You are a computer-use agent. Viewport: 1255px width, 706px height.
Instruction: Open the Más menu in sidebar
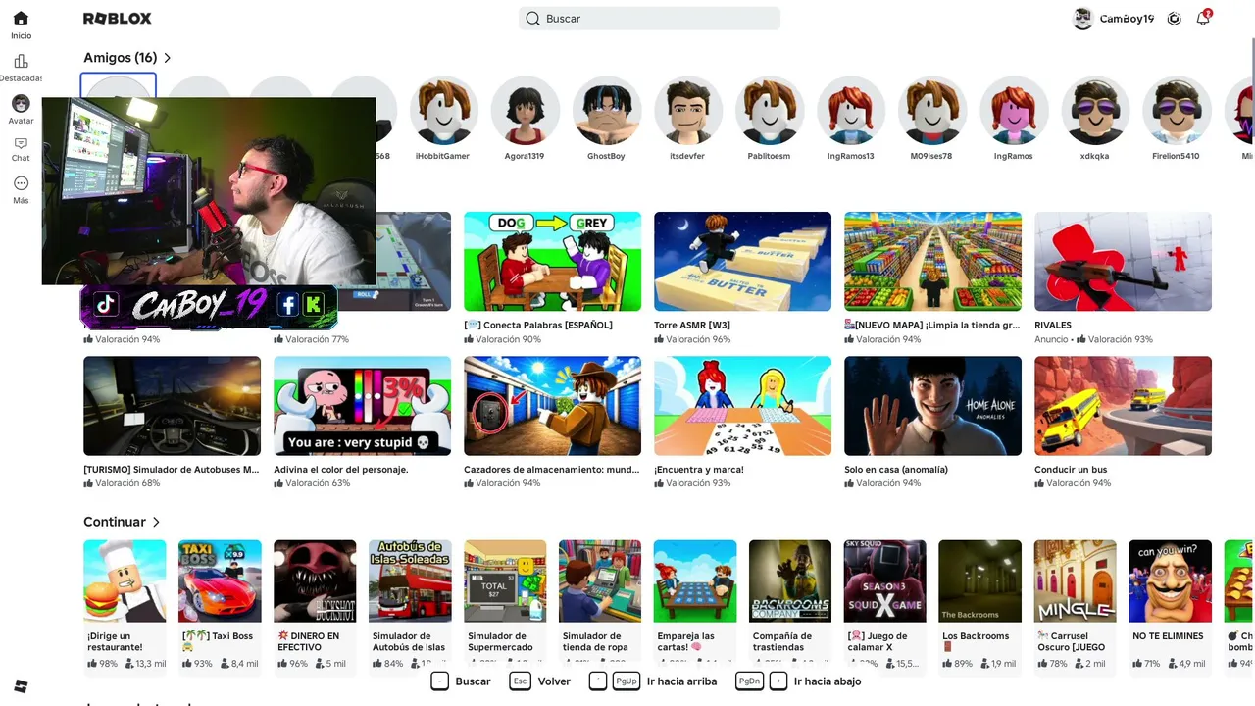click(x=21, y=190)
